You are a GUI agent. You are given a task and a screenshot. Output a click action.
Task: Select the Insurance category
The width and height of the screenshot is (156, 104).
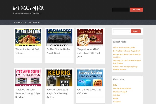coord(117,102)
